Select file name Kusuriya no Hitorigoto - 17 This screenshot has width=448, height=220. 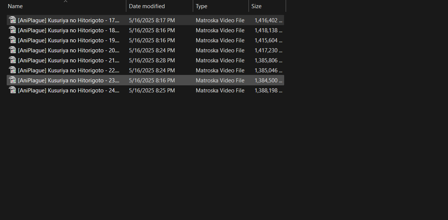point(69,20)
